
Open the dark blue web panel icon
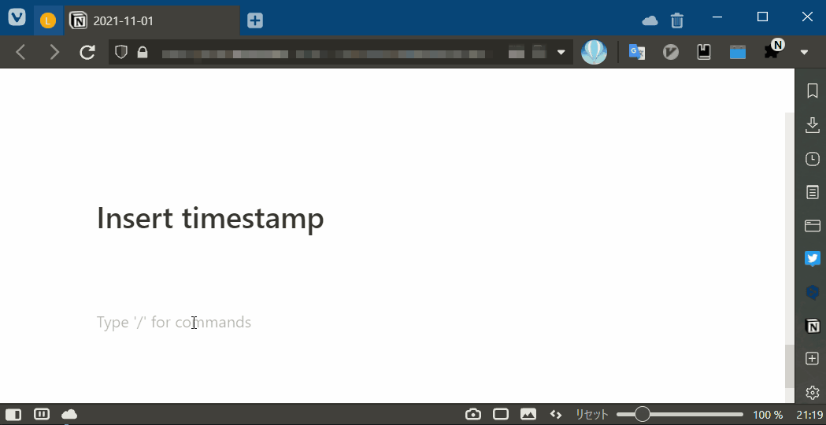813,292
